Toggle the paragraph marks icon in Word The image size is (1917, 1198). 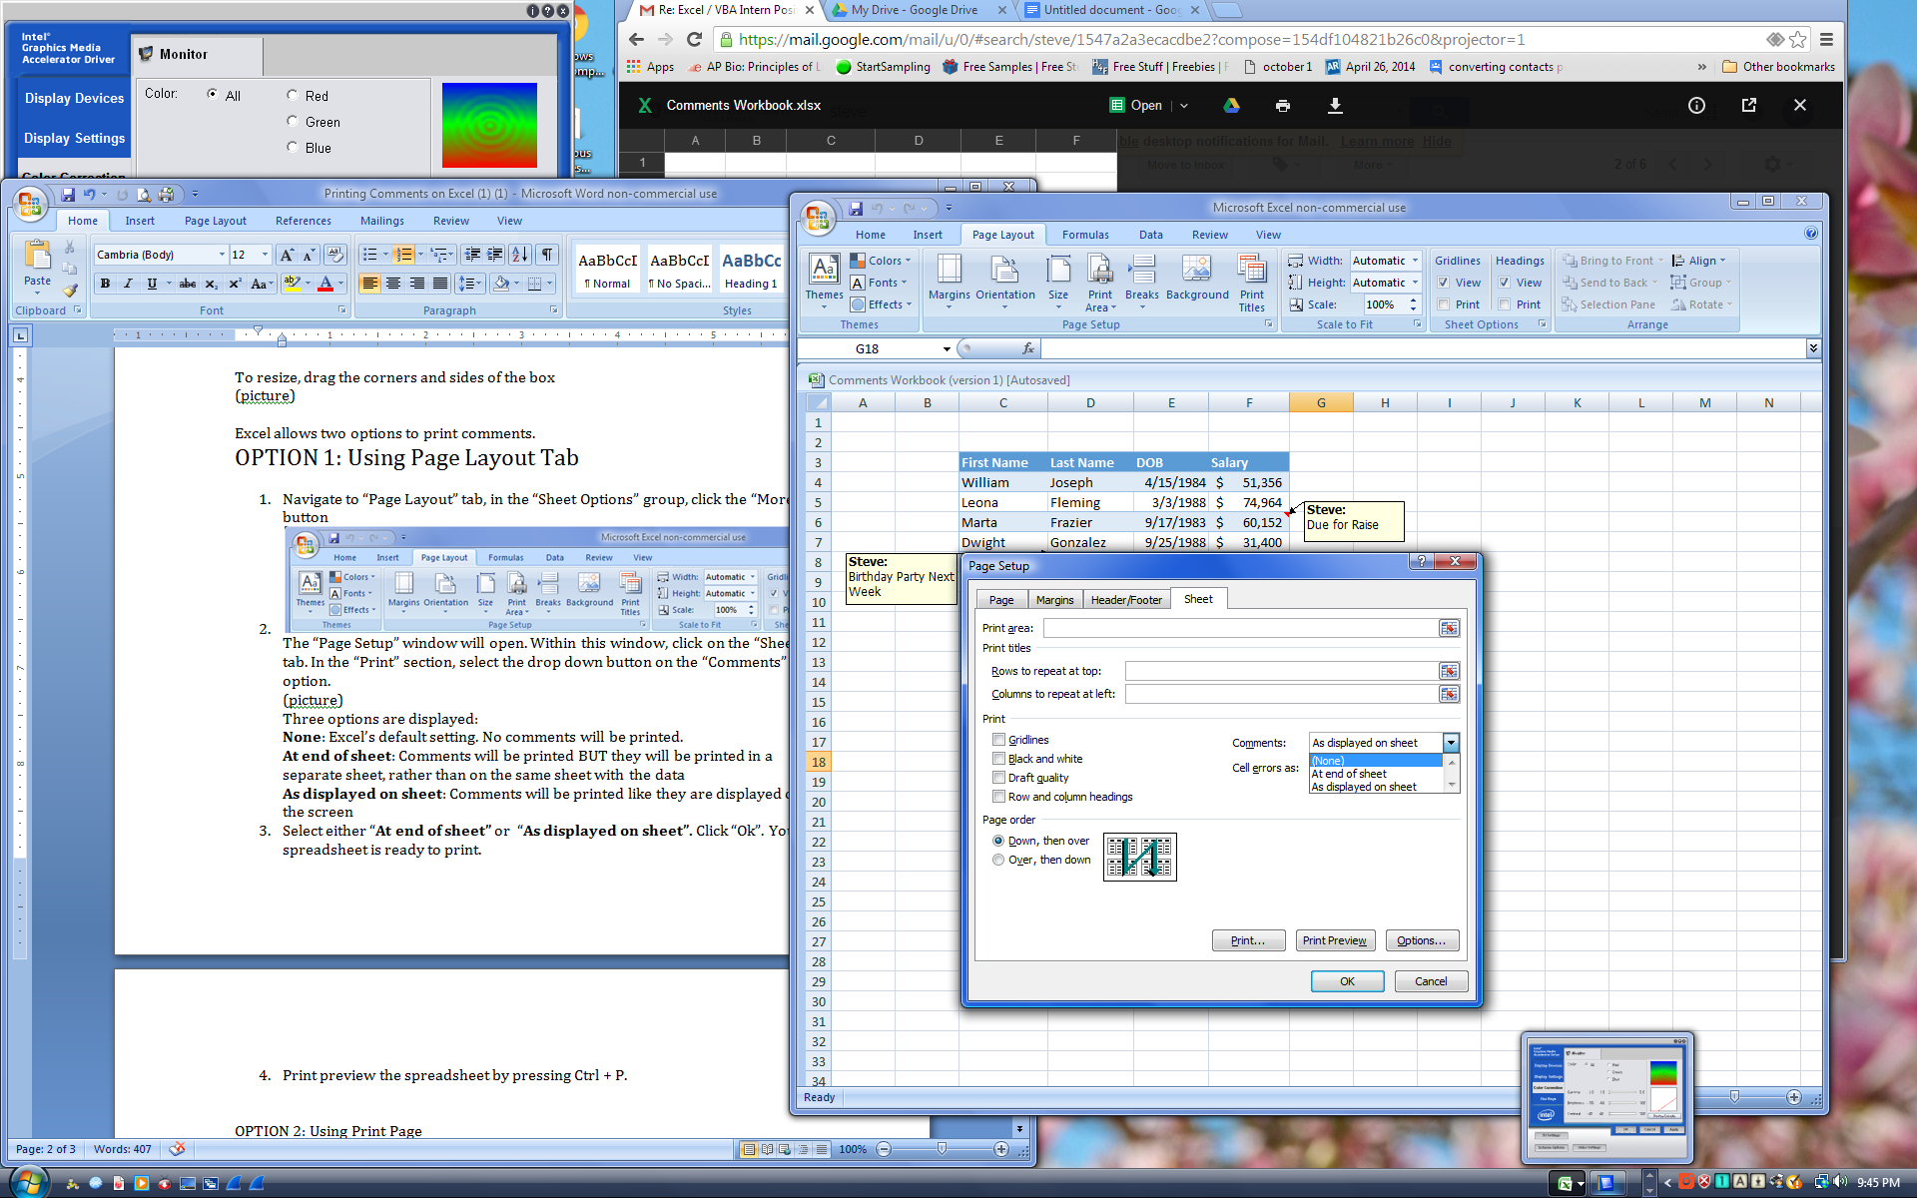[x=547, y=255]
